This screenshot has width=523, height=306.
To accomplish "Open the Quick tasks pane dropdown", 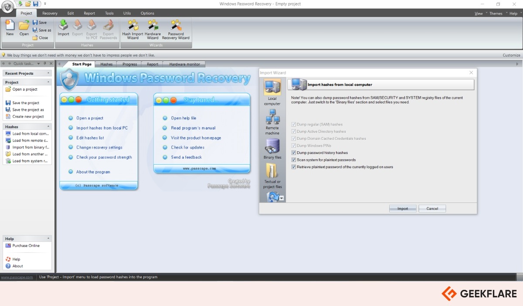I will click(x=38, y=64).
